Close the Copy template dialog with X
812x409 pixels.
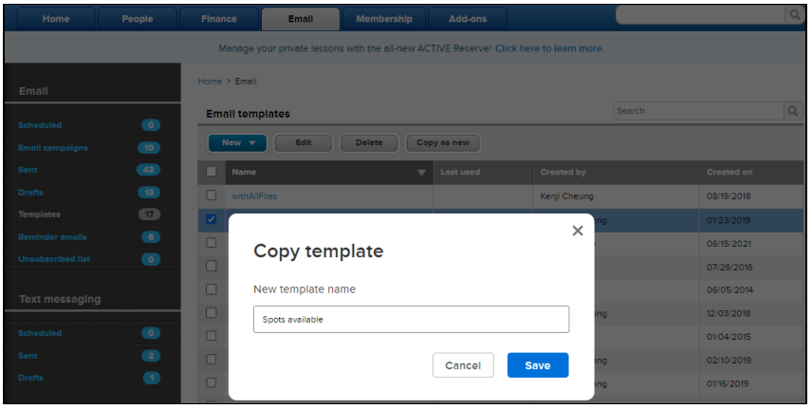[578, 231]
